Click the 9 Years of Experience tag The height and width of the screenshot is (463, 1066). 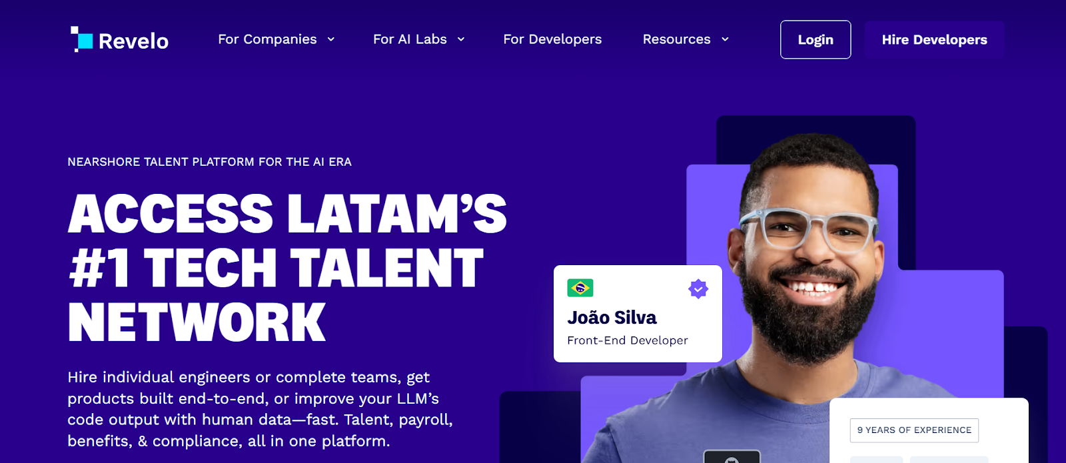point(914,430)
